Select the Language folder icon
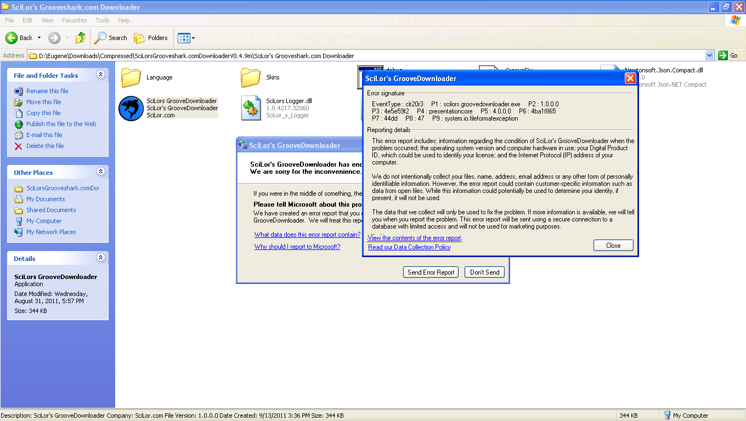Viewport: 746px width, 421px height. click(x=131, y=77)
